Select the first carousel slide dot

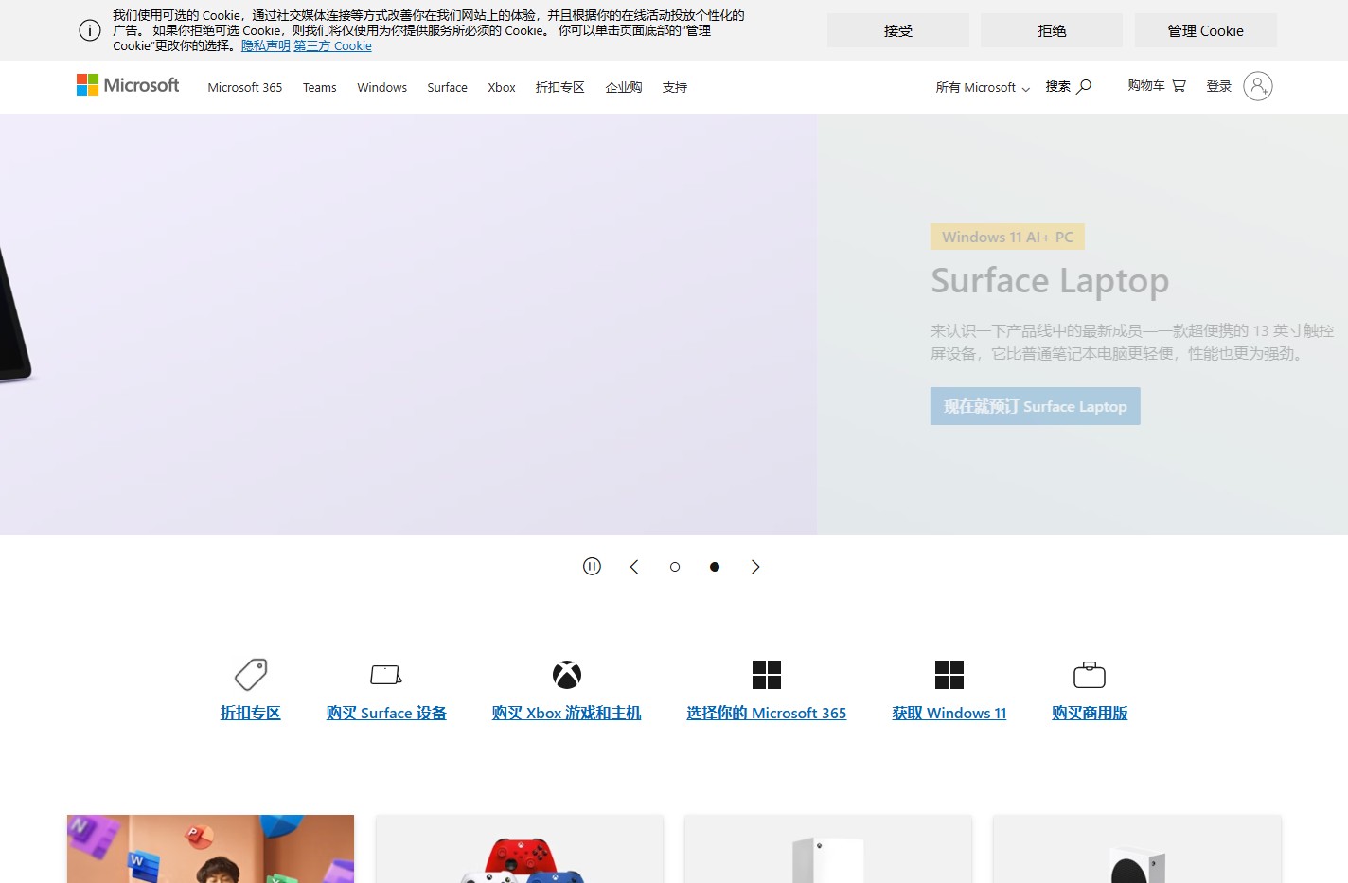(675, 567)
